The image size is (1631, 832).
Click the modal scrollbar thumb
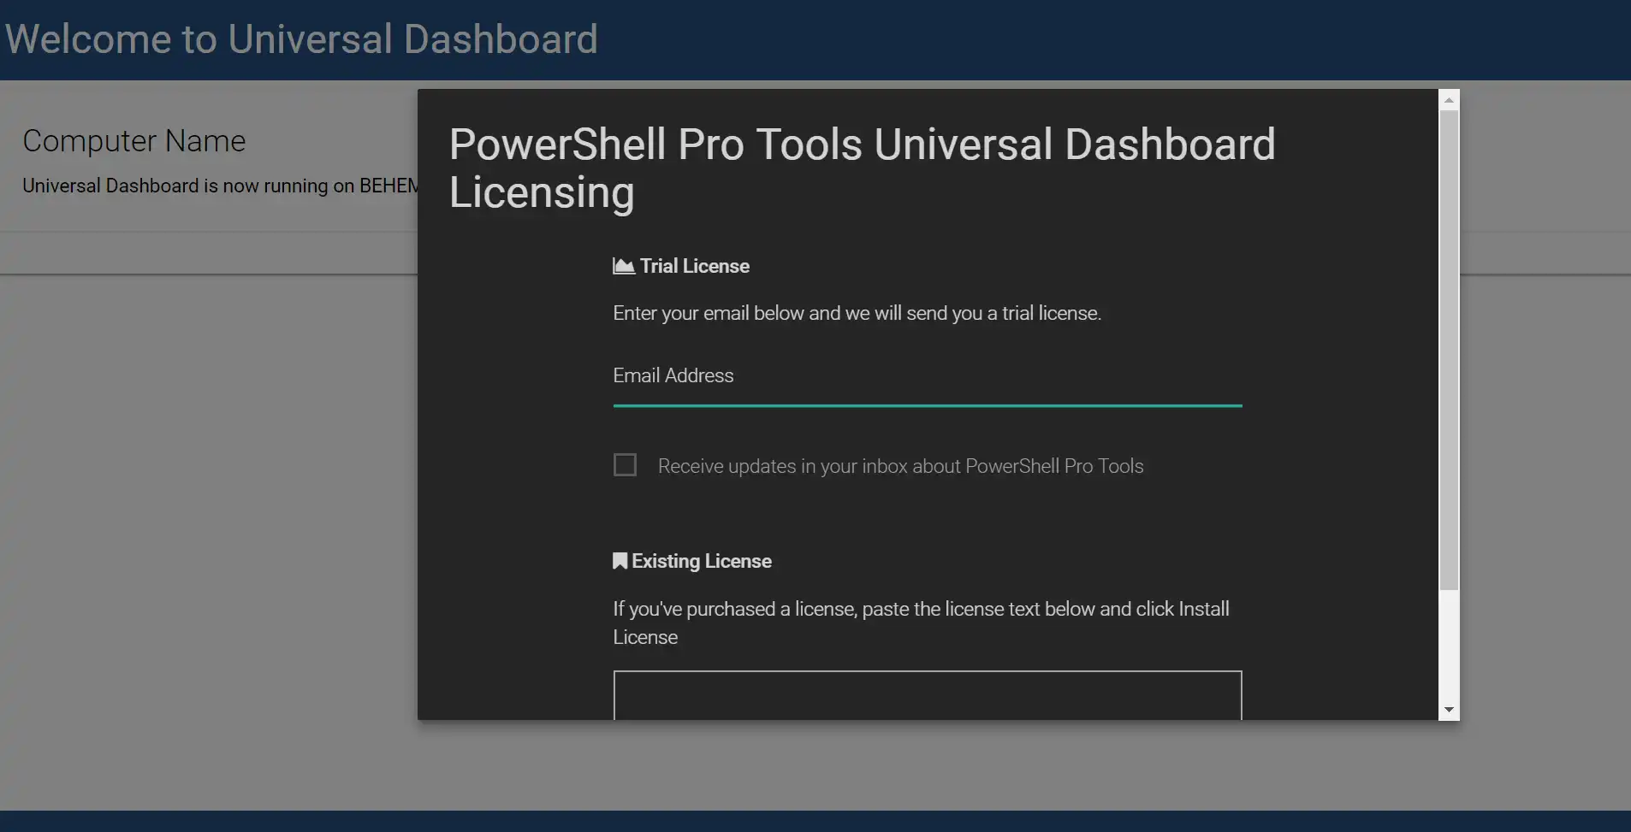pyautogui.click(x=1449, y=351)
